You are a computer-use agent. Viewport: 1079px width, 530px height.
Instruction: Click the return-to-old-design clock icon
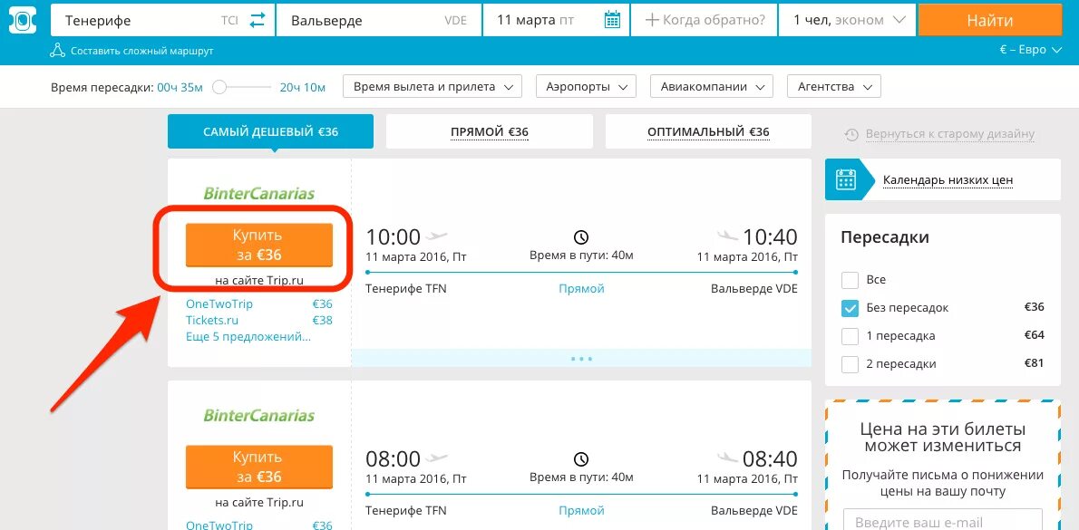coord(851,134)
